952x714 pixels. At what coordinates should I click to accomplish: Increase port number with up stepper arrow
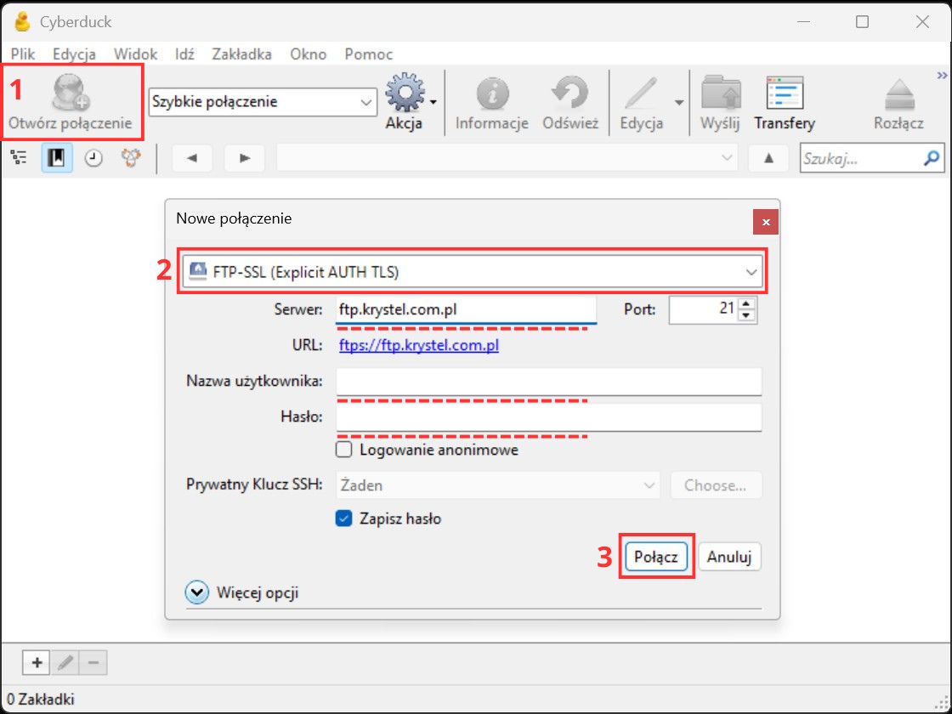(x=746, y=304)
